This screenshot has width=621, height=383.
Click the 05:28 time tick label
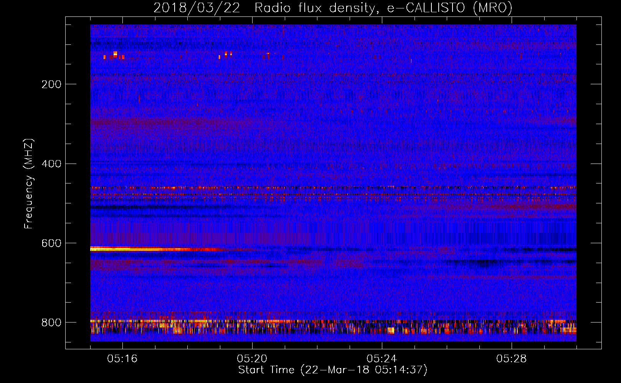tap(511, 359)
